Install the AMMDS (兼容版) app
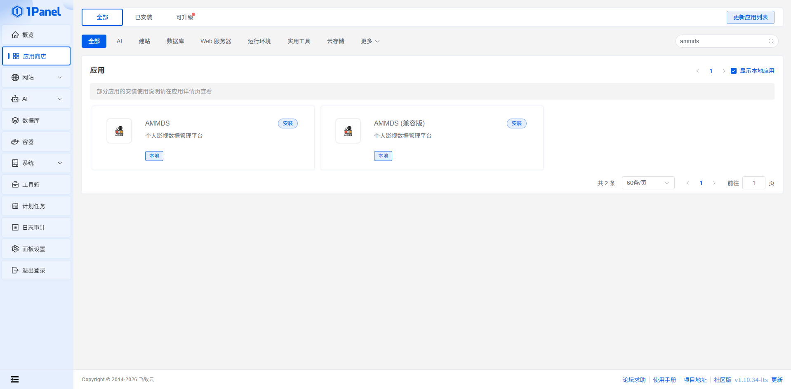Image resolution: width=791 pixels, height=389 pixels. point(516,123)
